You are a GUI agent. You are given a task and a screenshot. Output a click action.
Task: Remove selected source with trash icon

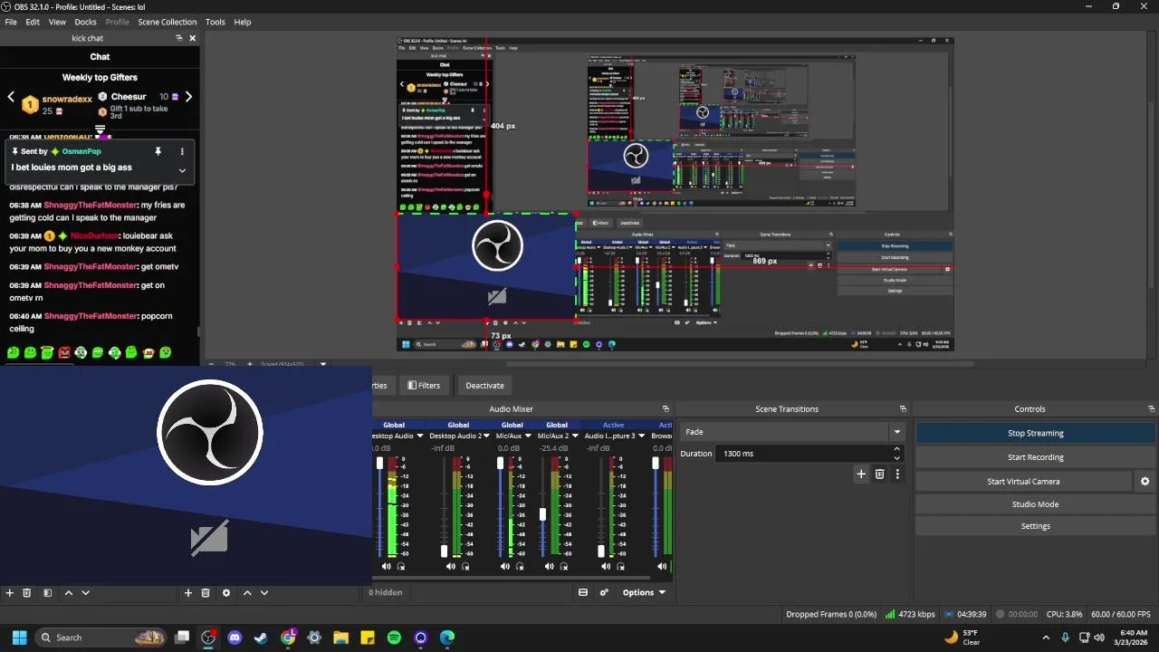click(x=206, y=593)
